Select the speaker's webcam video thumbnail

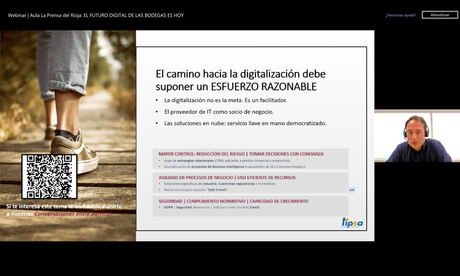417,136
